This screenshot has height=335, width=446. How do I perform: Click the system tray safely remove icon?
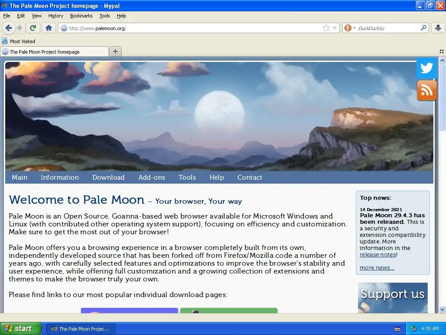coord(414,328)
